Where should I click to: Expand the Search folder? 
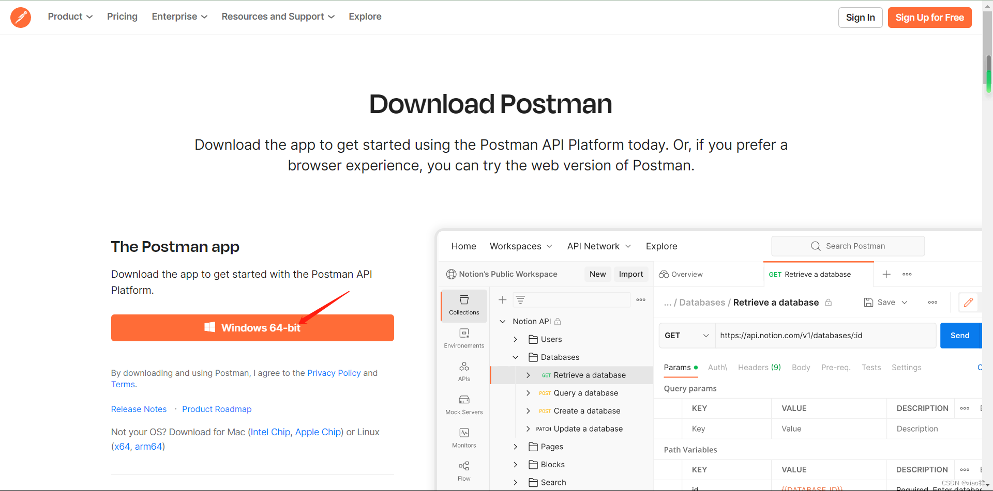click(x=515, y=483)
